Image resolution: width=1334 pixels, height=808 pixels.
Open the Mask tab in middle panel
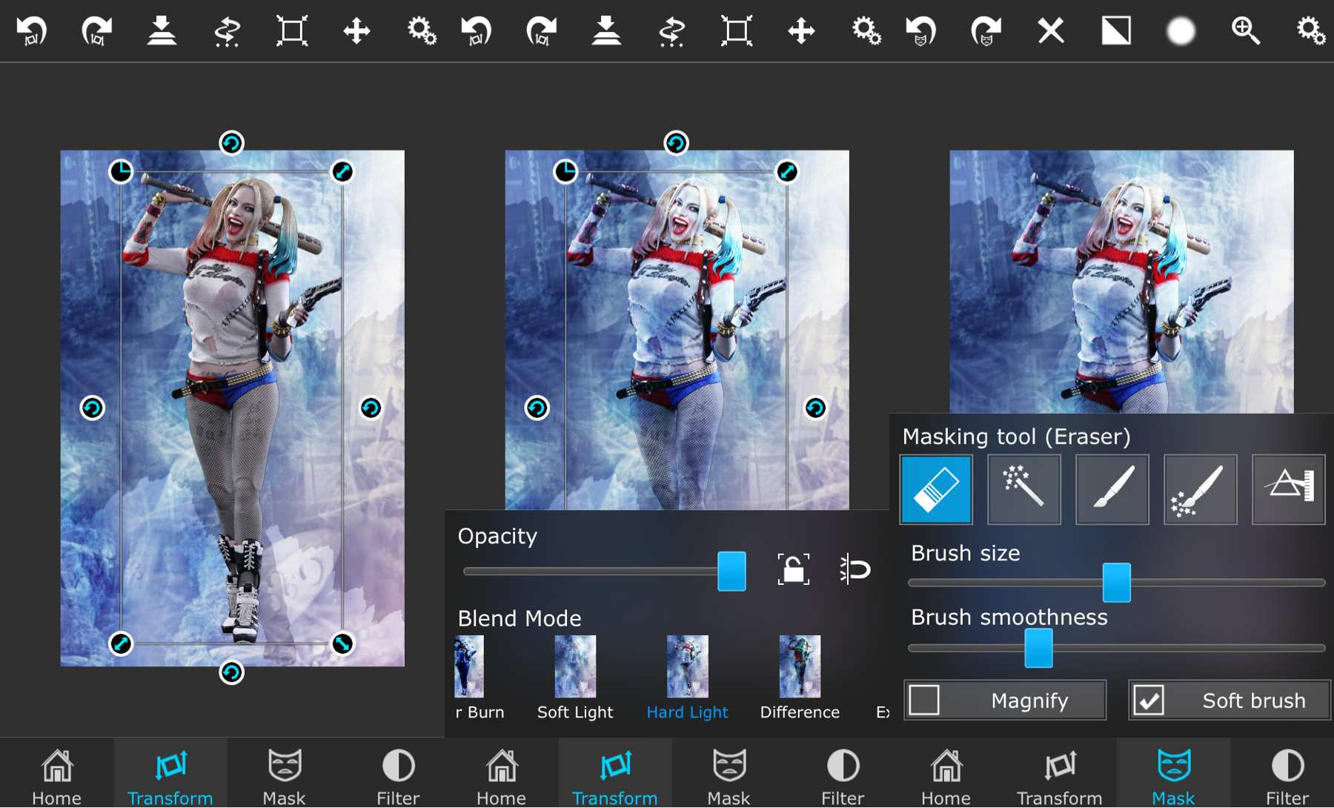pos(729,775)
